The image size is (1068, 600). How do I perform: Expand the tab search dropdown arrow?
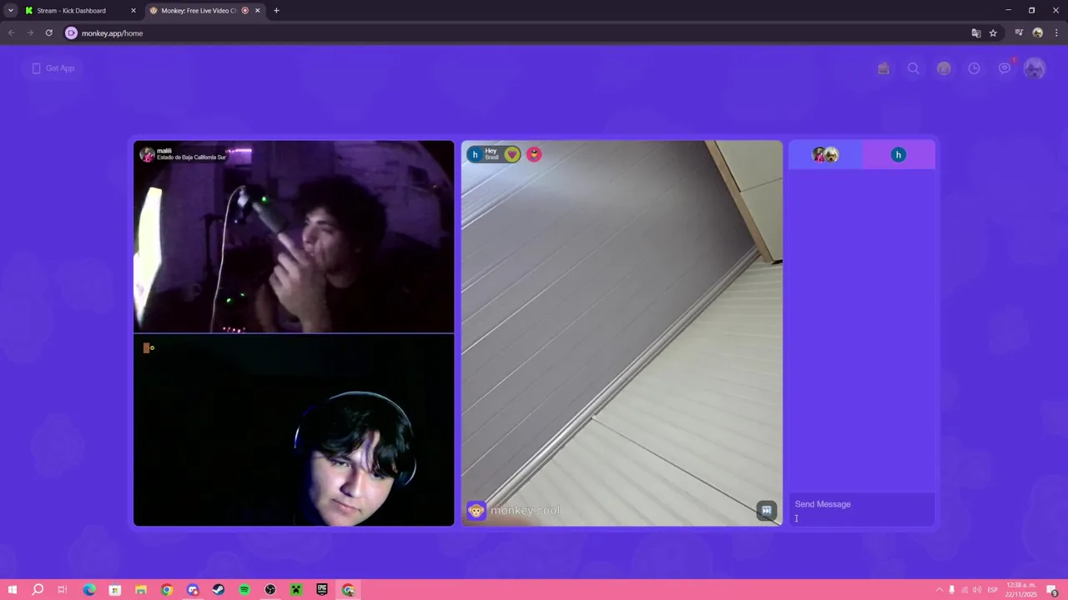(x=10, y=11)
